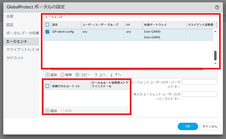Toggle the select-all checkbox in 信頼されたルート CA header
This screenshot has width=226, height=139.
point(47,86)
